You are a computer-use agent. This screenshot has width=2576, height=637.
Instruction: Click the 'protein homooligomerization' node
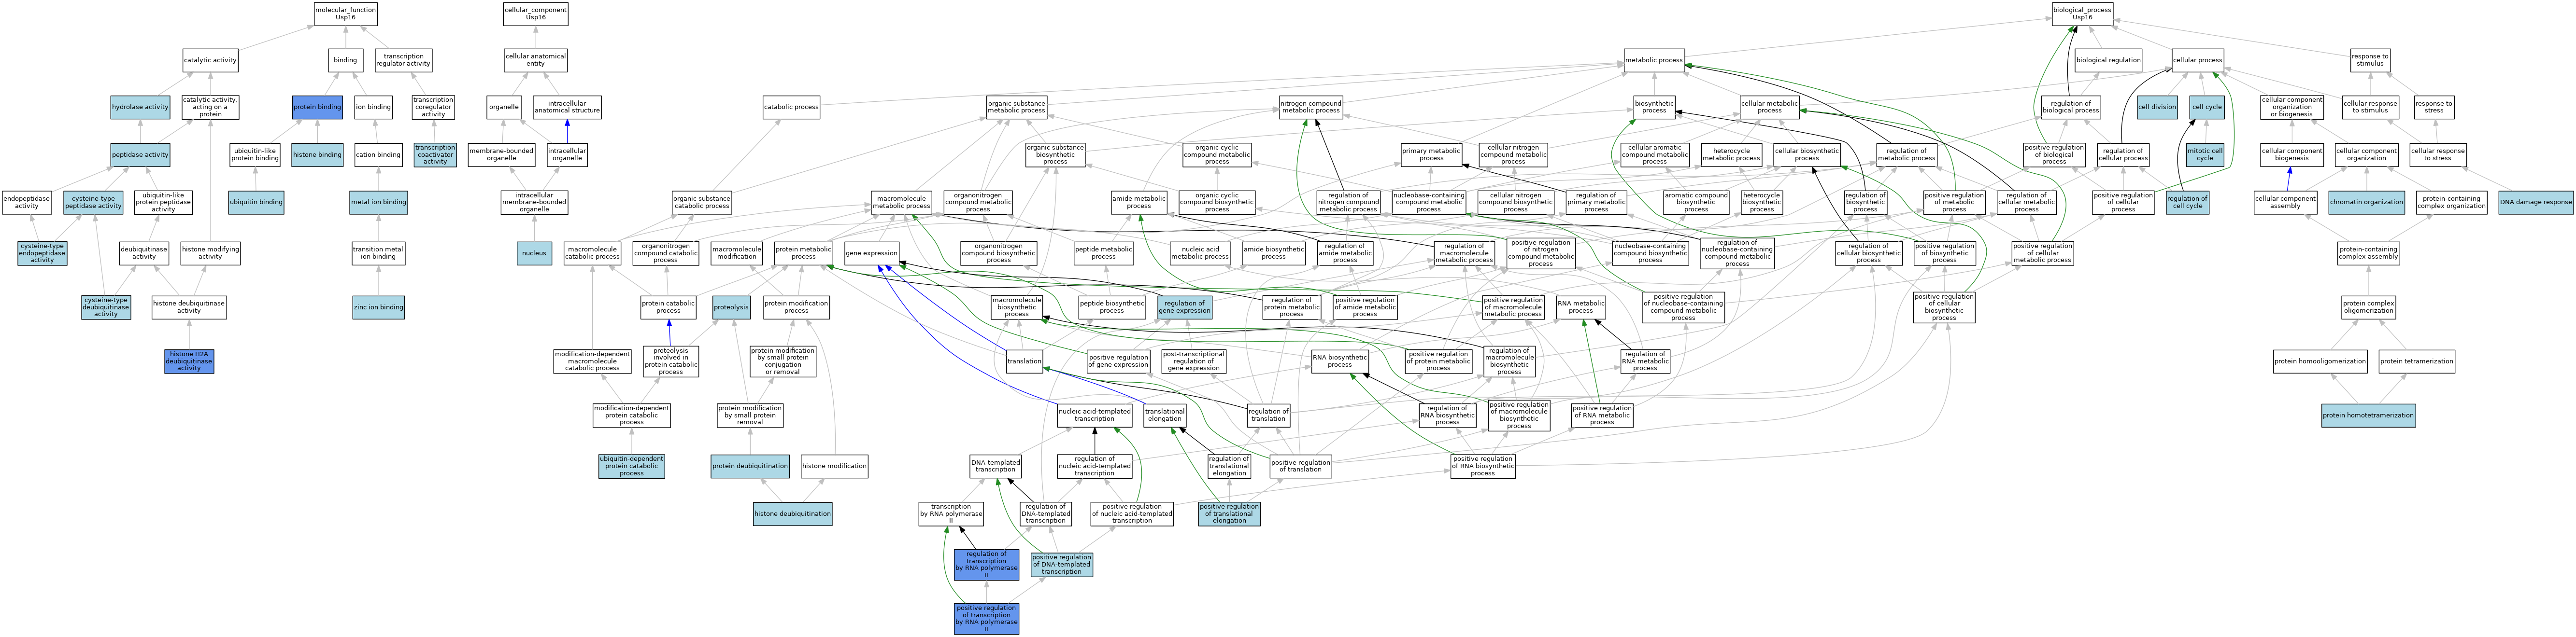coord(2320,361)
